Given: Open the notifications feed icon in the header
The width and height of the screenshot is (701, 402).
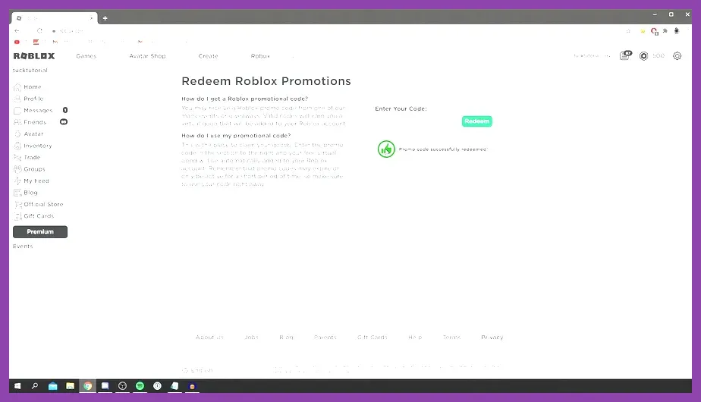Looking at the screenshot, I should 625,56.
